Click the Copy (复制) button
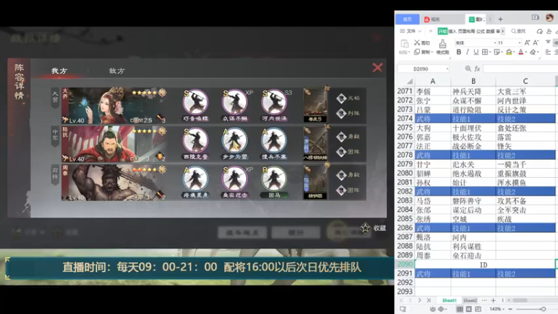Viewport: 558px width, 314px height. pyautogui.click(x=422, y=52)
